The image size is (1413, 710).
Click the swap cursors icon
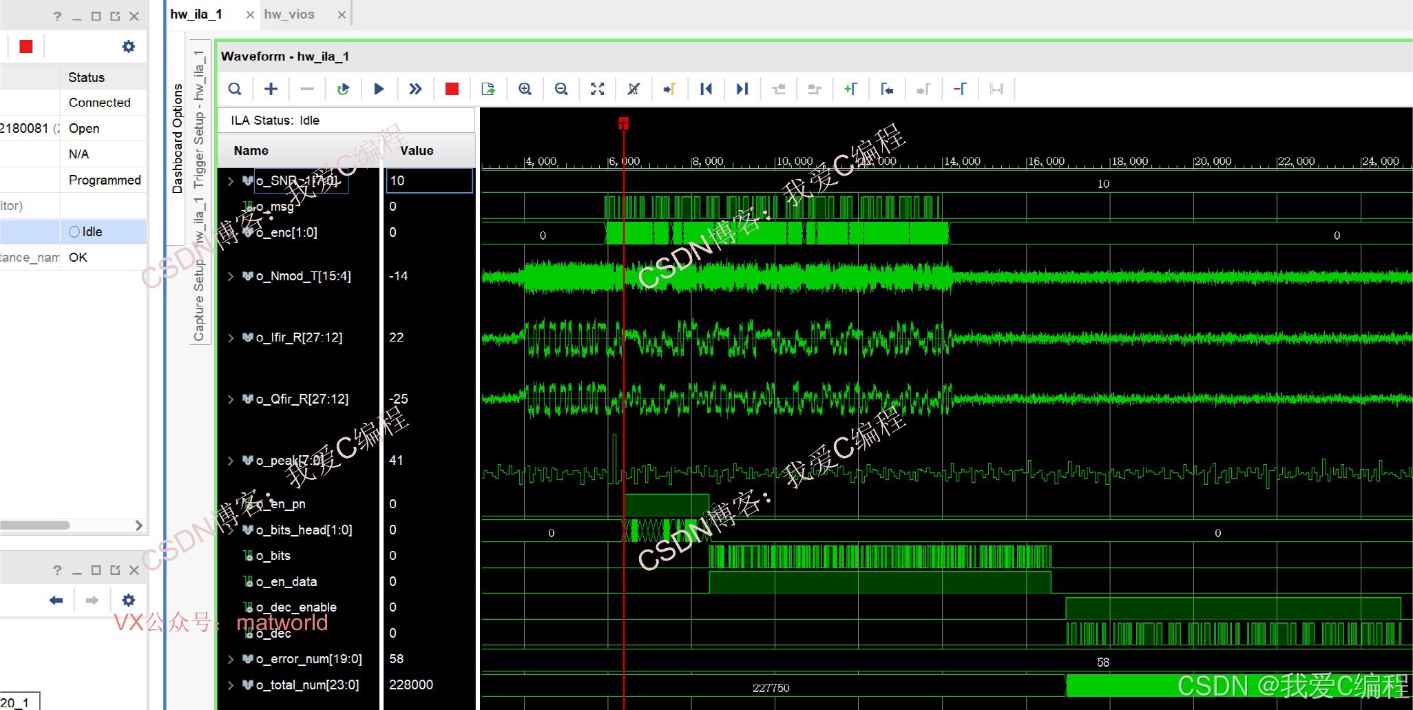click(x=996, y=89)
